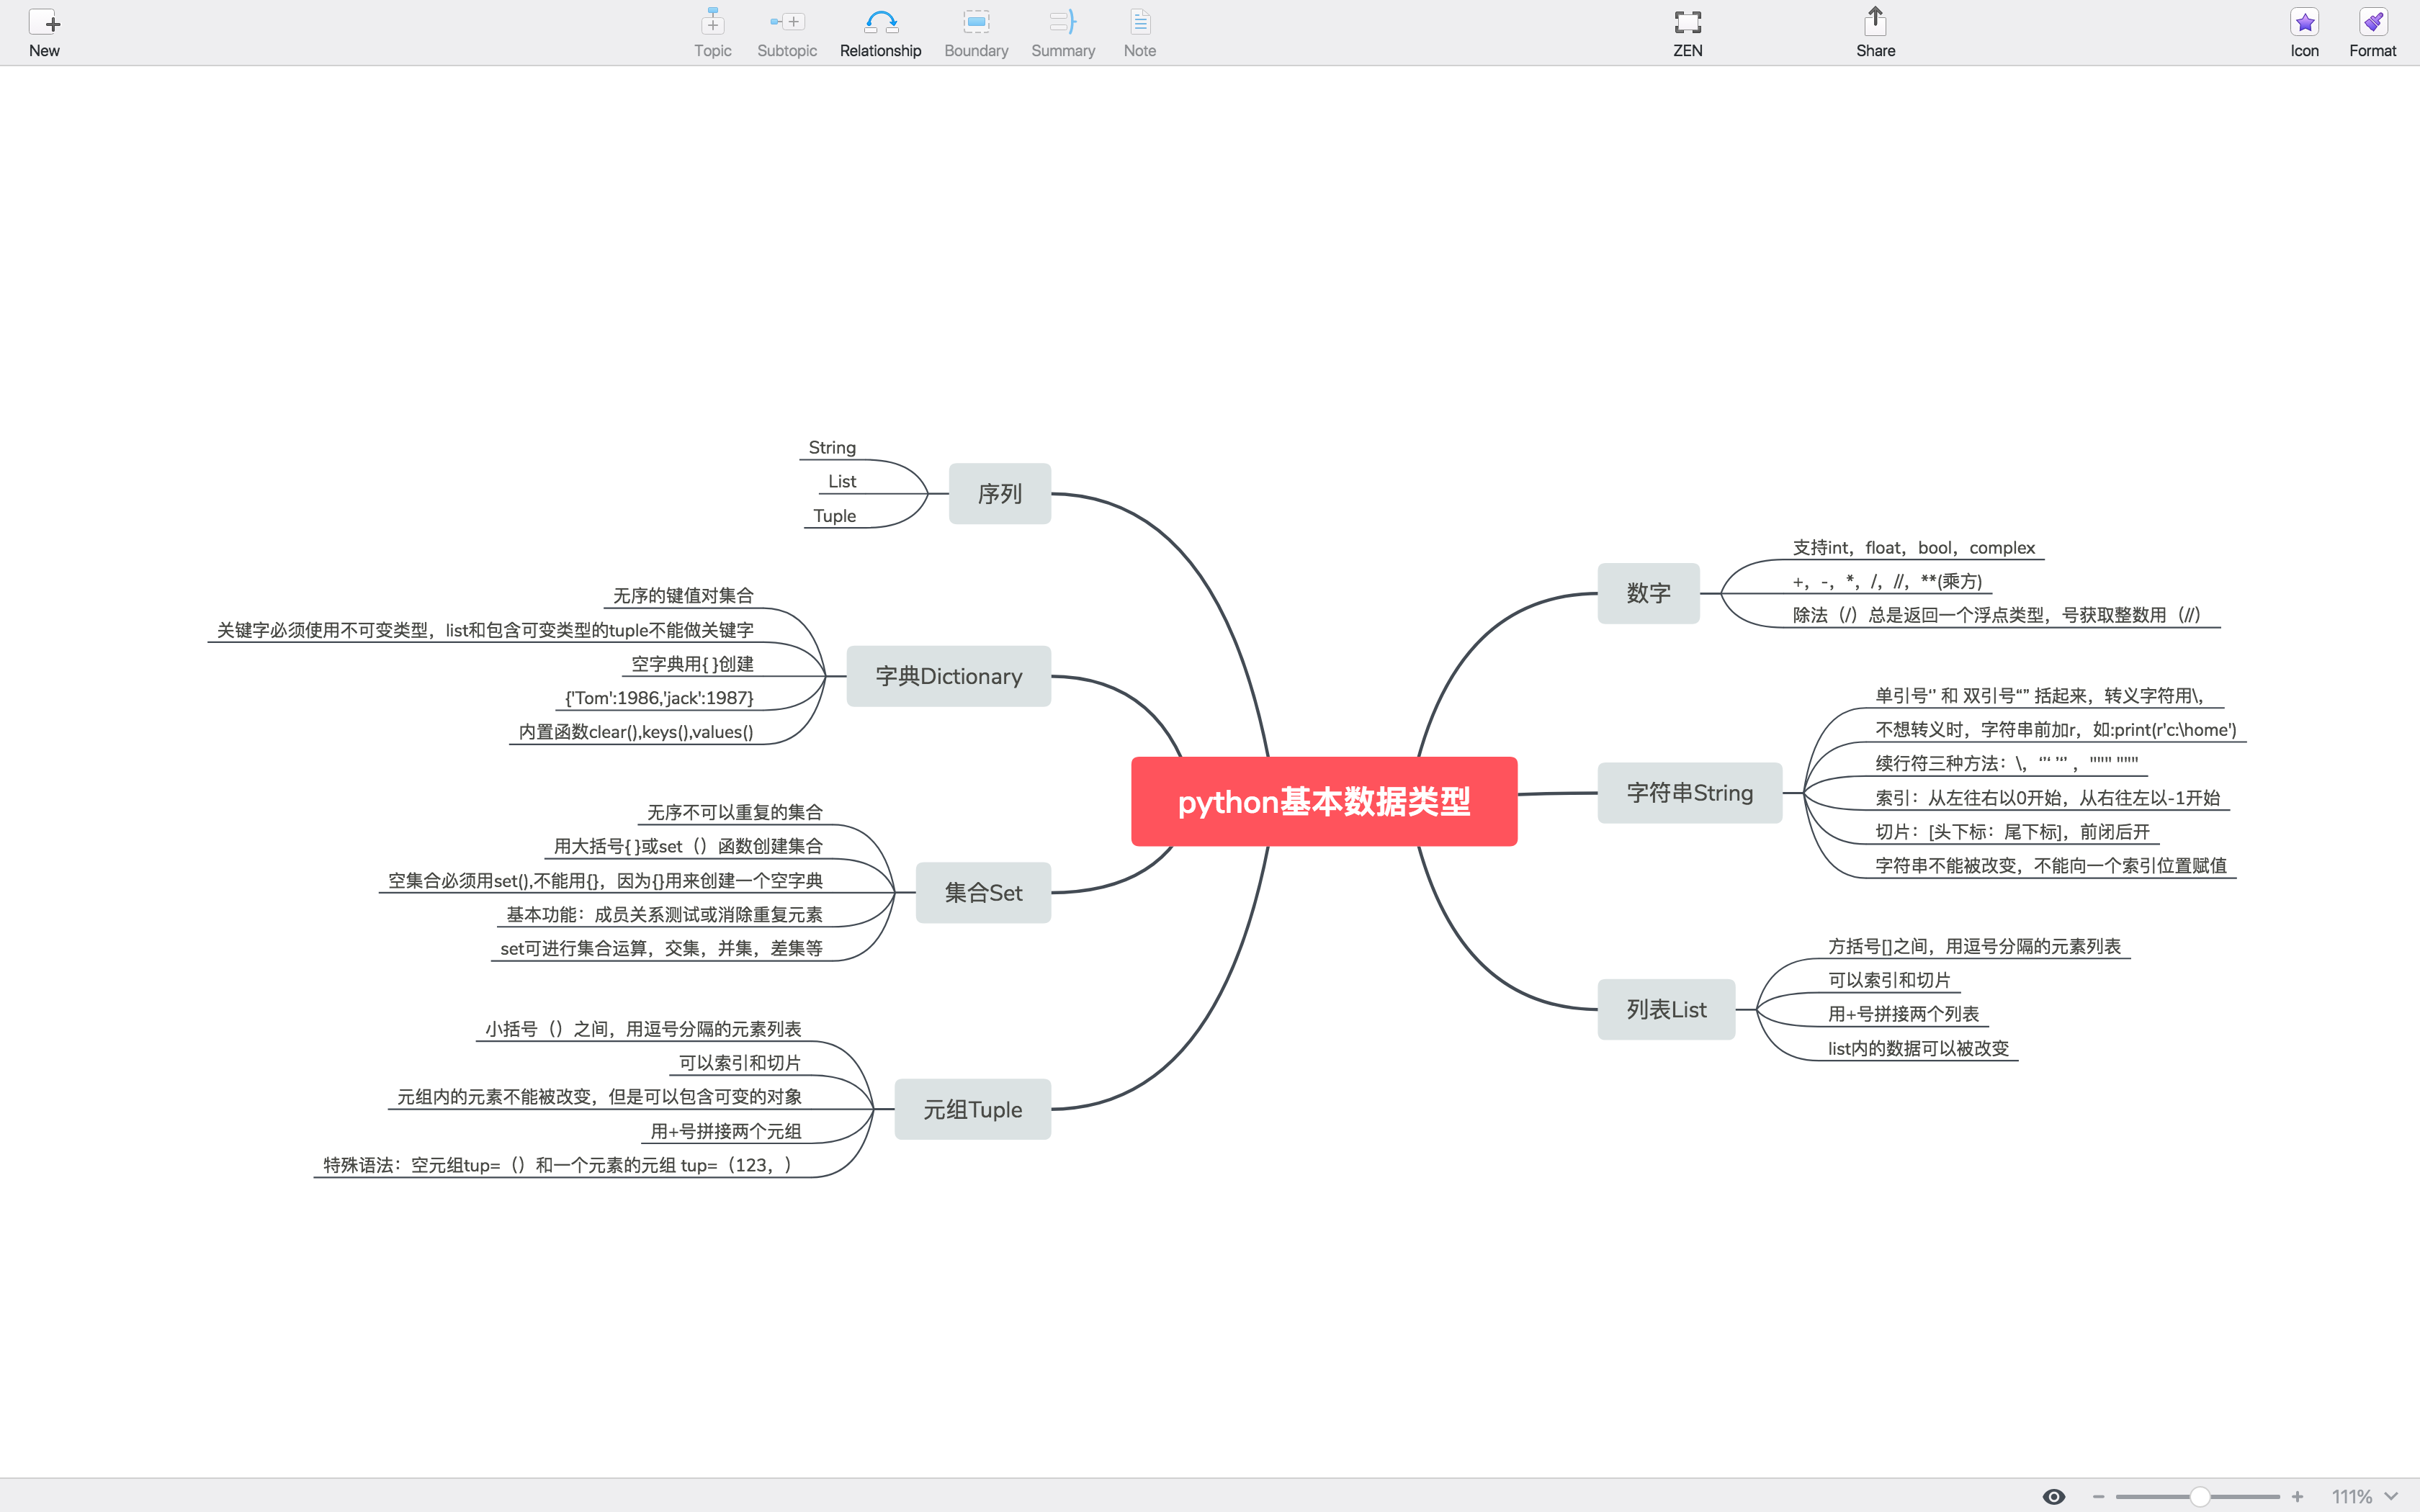This screenshot has width=2420, height=1512.
Task: Click the Boundary tool icon
Action: pyautogui.click(x=976, y=22)
